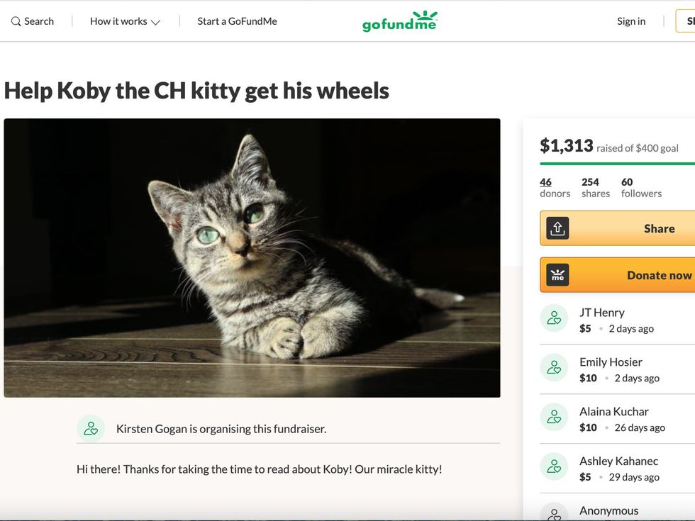Click Ashley Kahanec's donor avatar icon
This screenshot has width=695, height=521.
(x=554, y=467)
